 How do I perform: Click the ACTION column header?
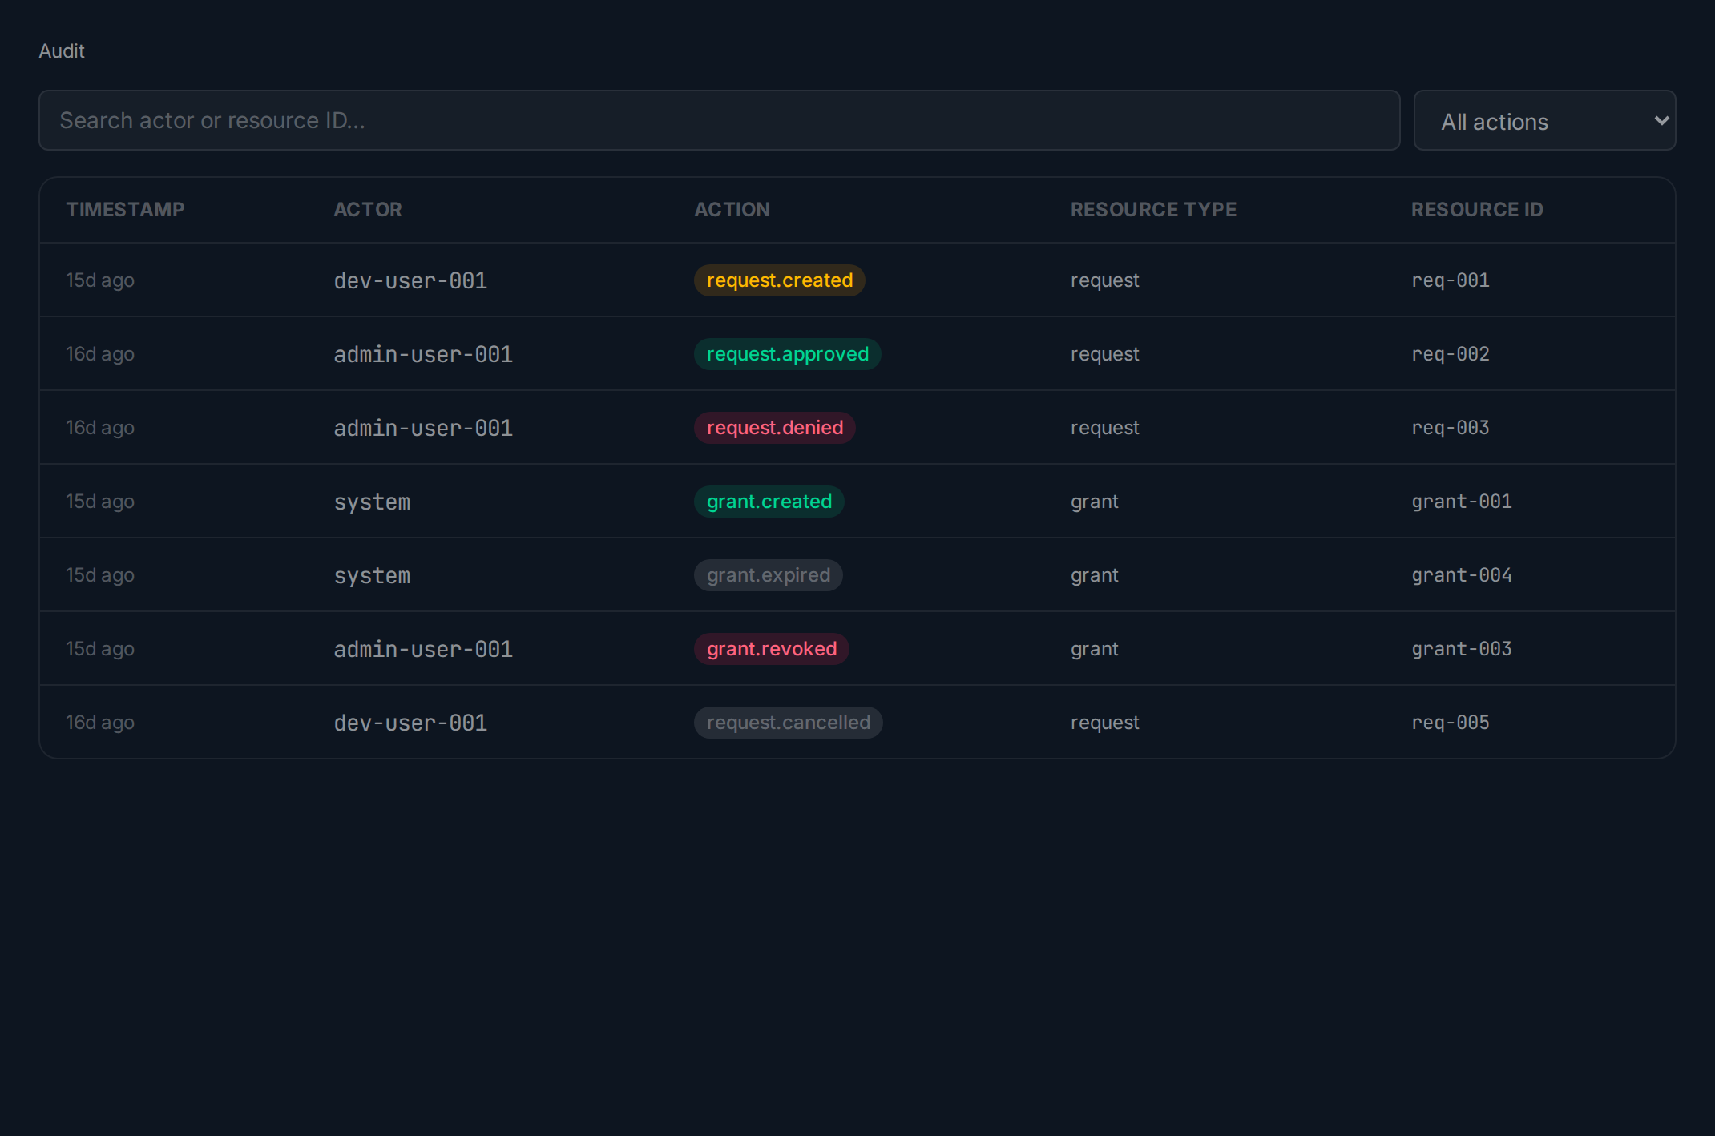tap(732, 210)
